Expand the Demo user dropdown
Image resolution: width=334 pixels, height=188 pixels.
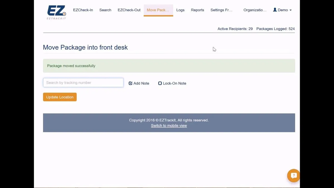283,10
